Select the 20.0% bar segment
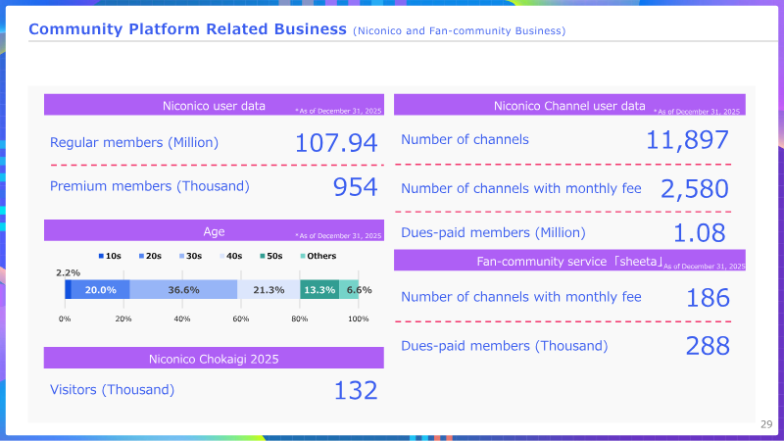The width and height of the screenshot is (784, 441). (101, 289)
